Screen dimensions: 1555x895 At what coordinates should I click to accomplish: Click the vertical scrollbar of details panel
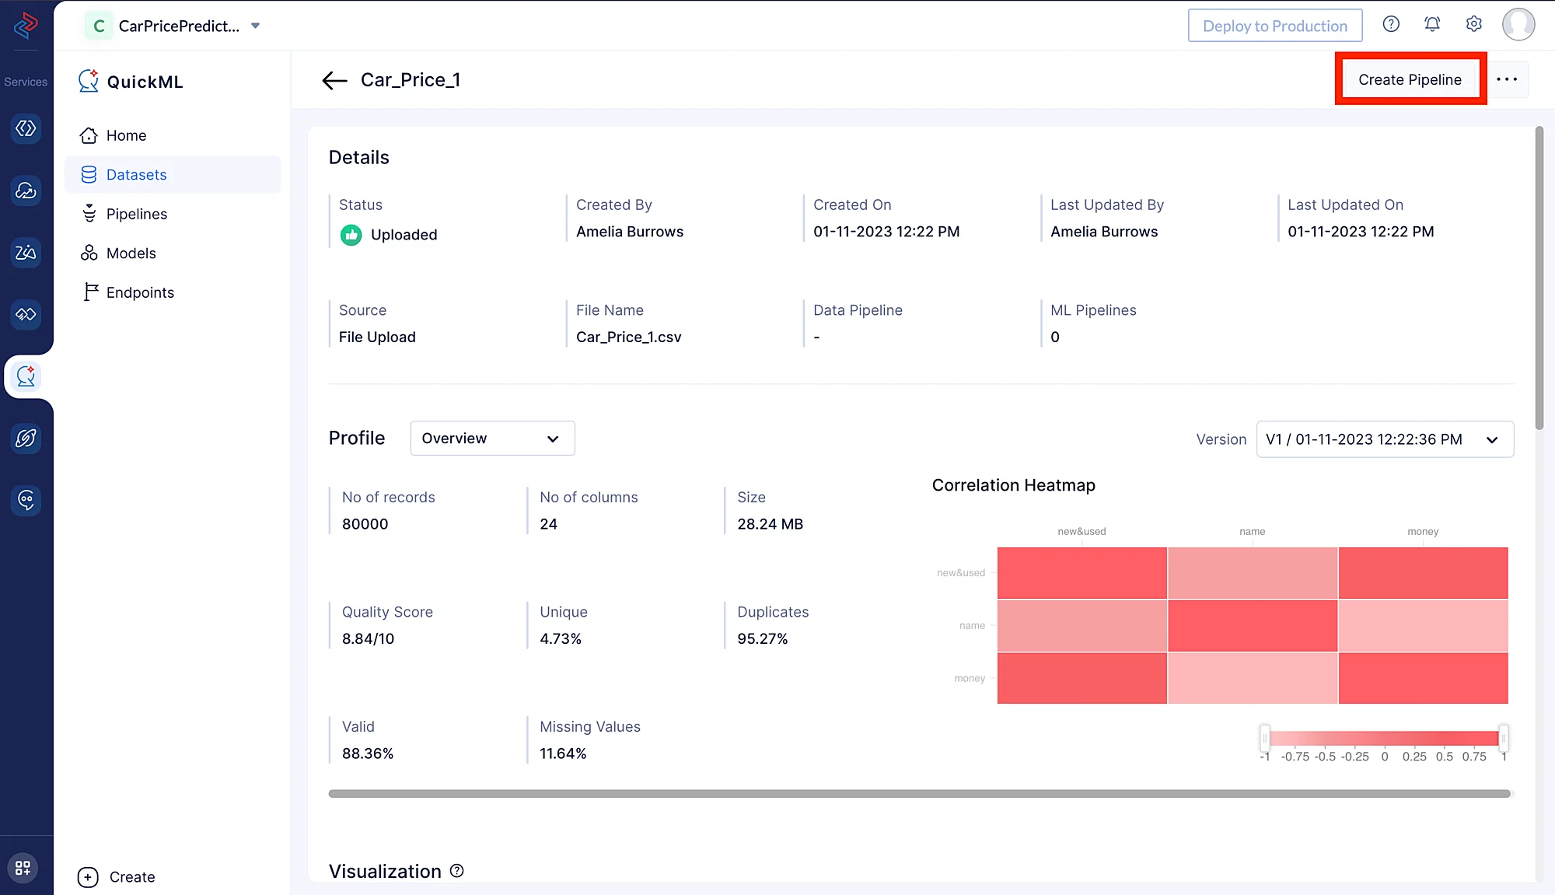click(x=1539, y=278)
